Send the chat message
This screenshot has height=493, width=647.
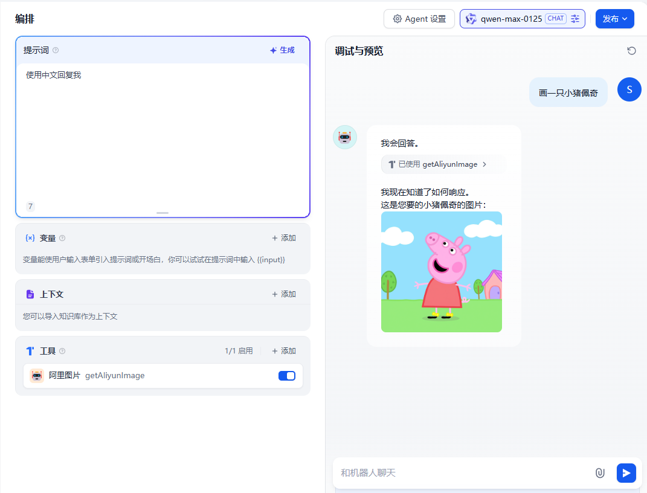pyautogui.click(x=626, y=473)
